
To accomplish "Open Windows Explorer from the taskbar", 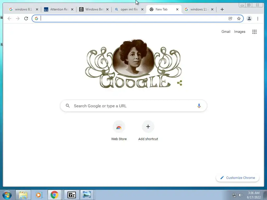I will 23,195.
